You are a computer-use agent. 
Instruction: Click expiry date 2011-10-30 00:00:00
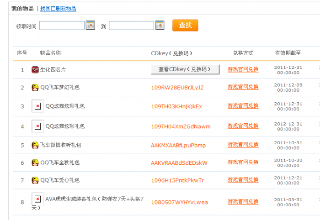288,163
